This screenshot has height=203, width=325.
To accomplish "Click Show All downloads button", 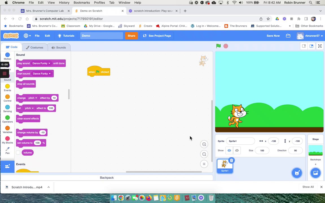I will [308, 187].
